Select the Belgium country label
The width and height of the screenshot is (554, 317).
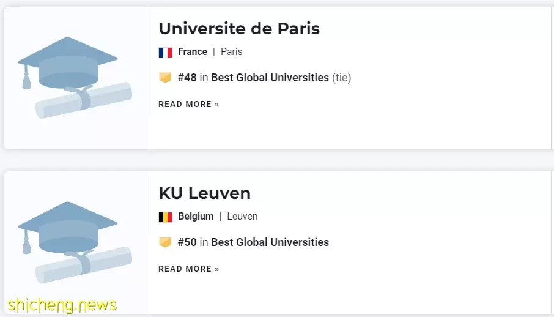click(196, 217)
